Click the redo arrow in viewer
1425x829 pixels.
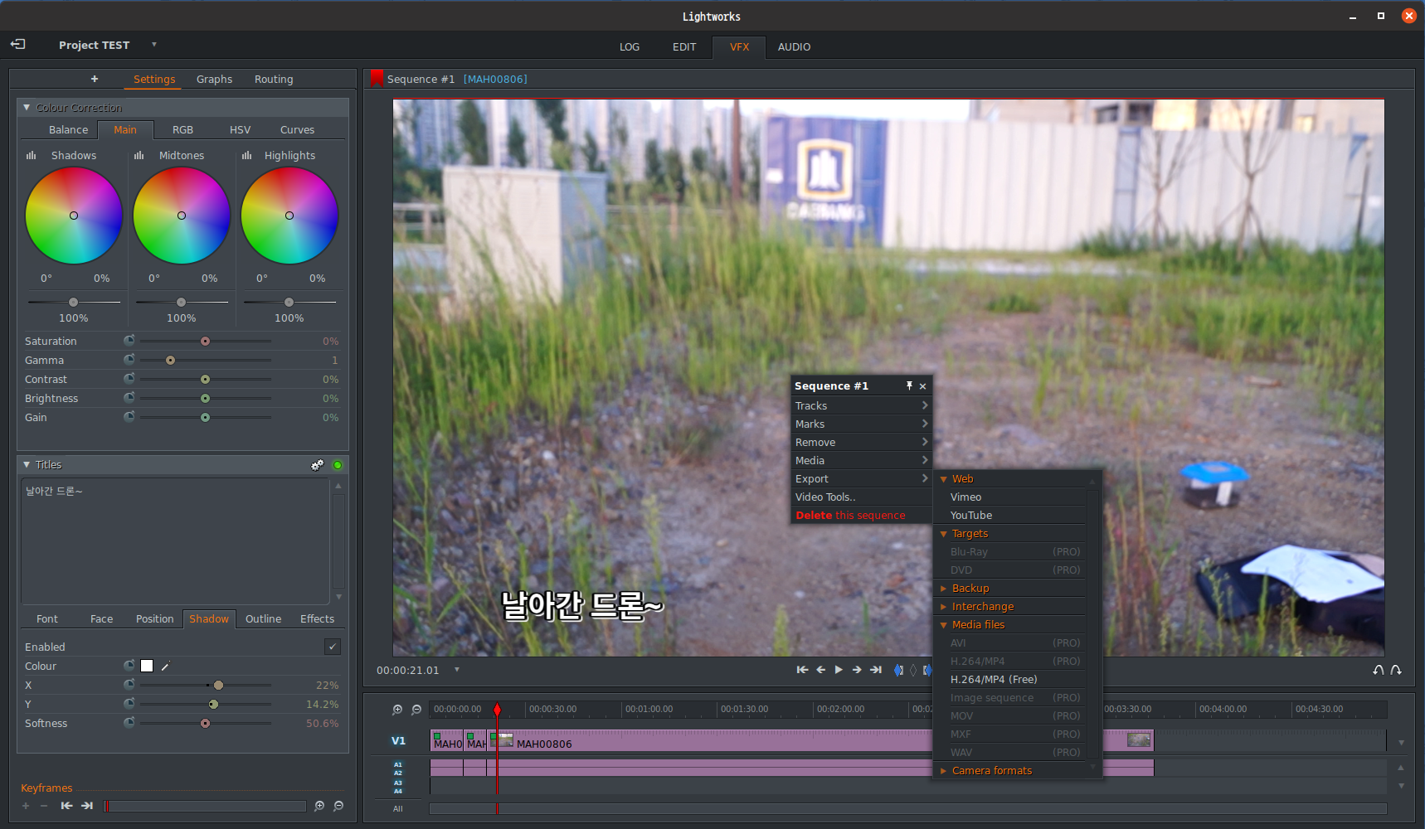pos(1396,670)
